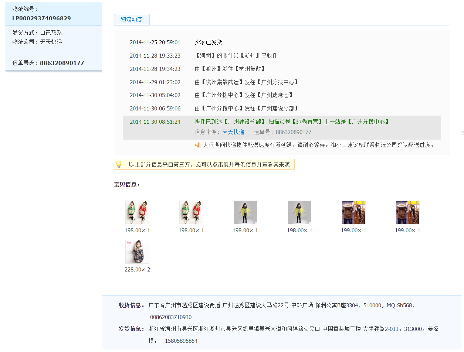Click the 228.00× 2 price label
Image resolution: width=464 pixels, height=352 pixels.
pyautogui.click(x=137, y=269)
